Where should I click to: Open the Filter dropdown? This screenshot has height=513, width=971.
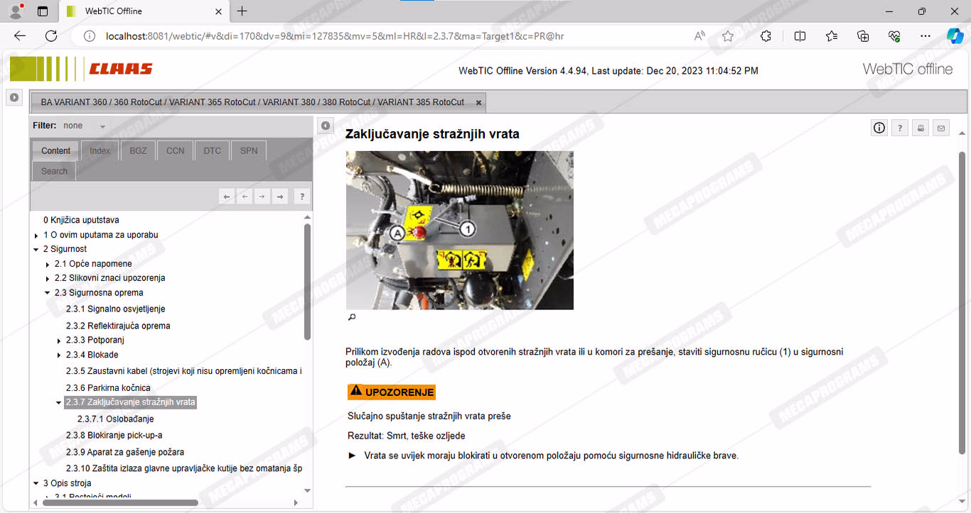[102, 126]
